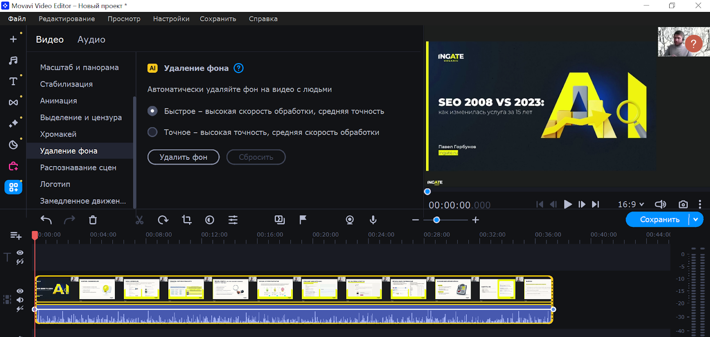The height and width of the screenshot is (337, 710).
Task: Click the red playhead marker
Action: 35,235
